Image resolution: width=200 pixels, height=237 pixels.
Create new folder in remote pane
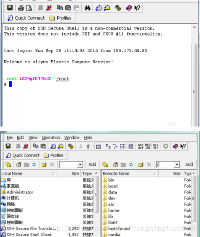[141, 164]
